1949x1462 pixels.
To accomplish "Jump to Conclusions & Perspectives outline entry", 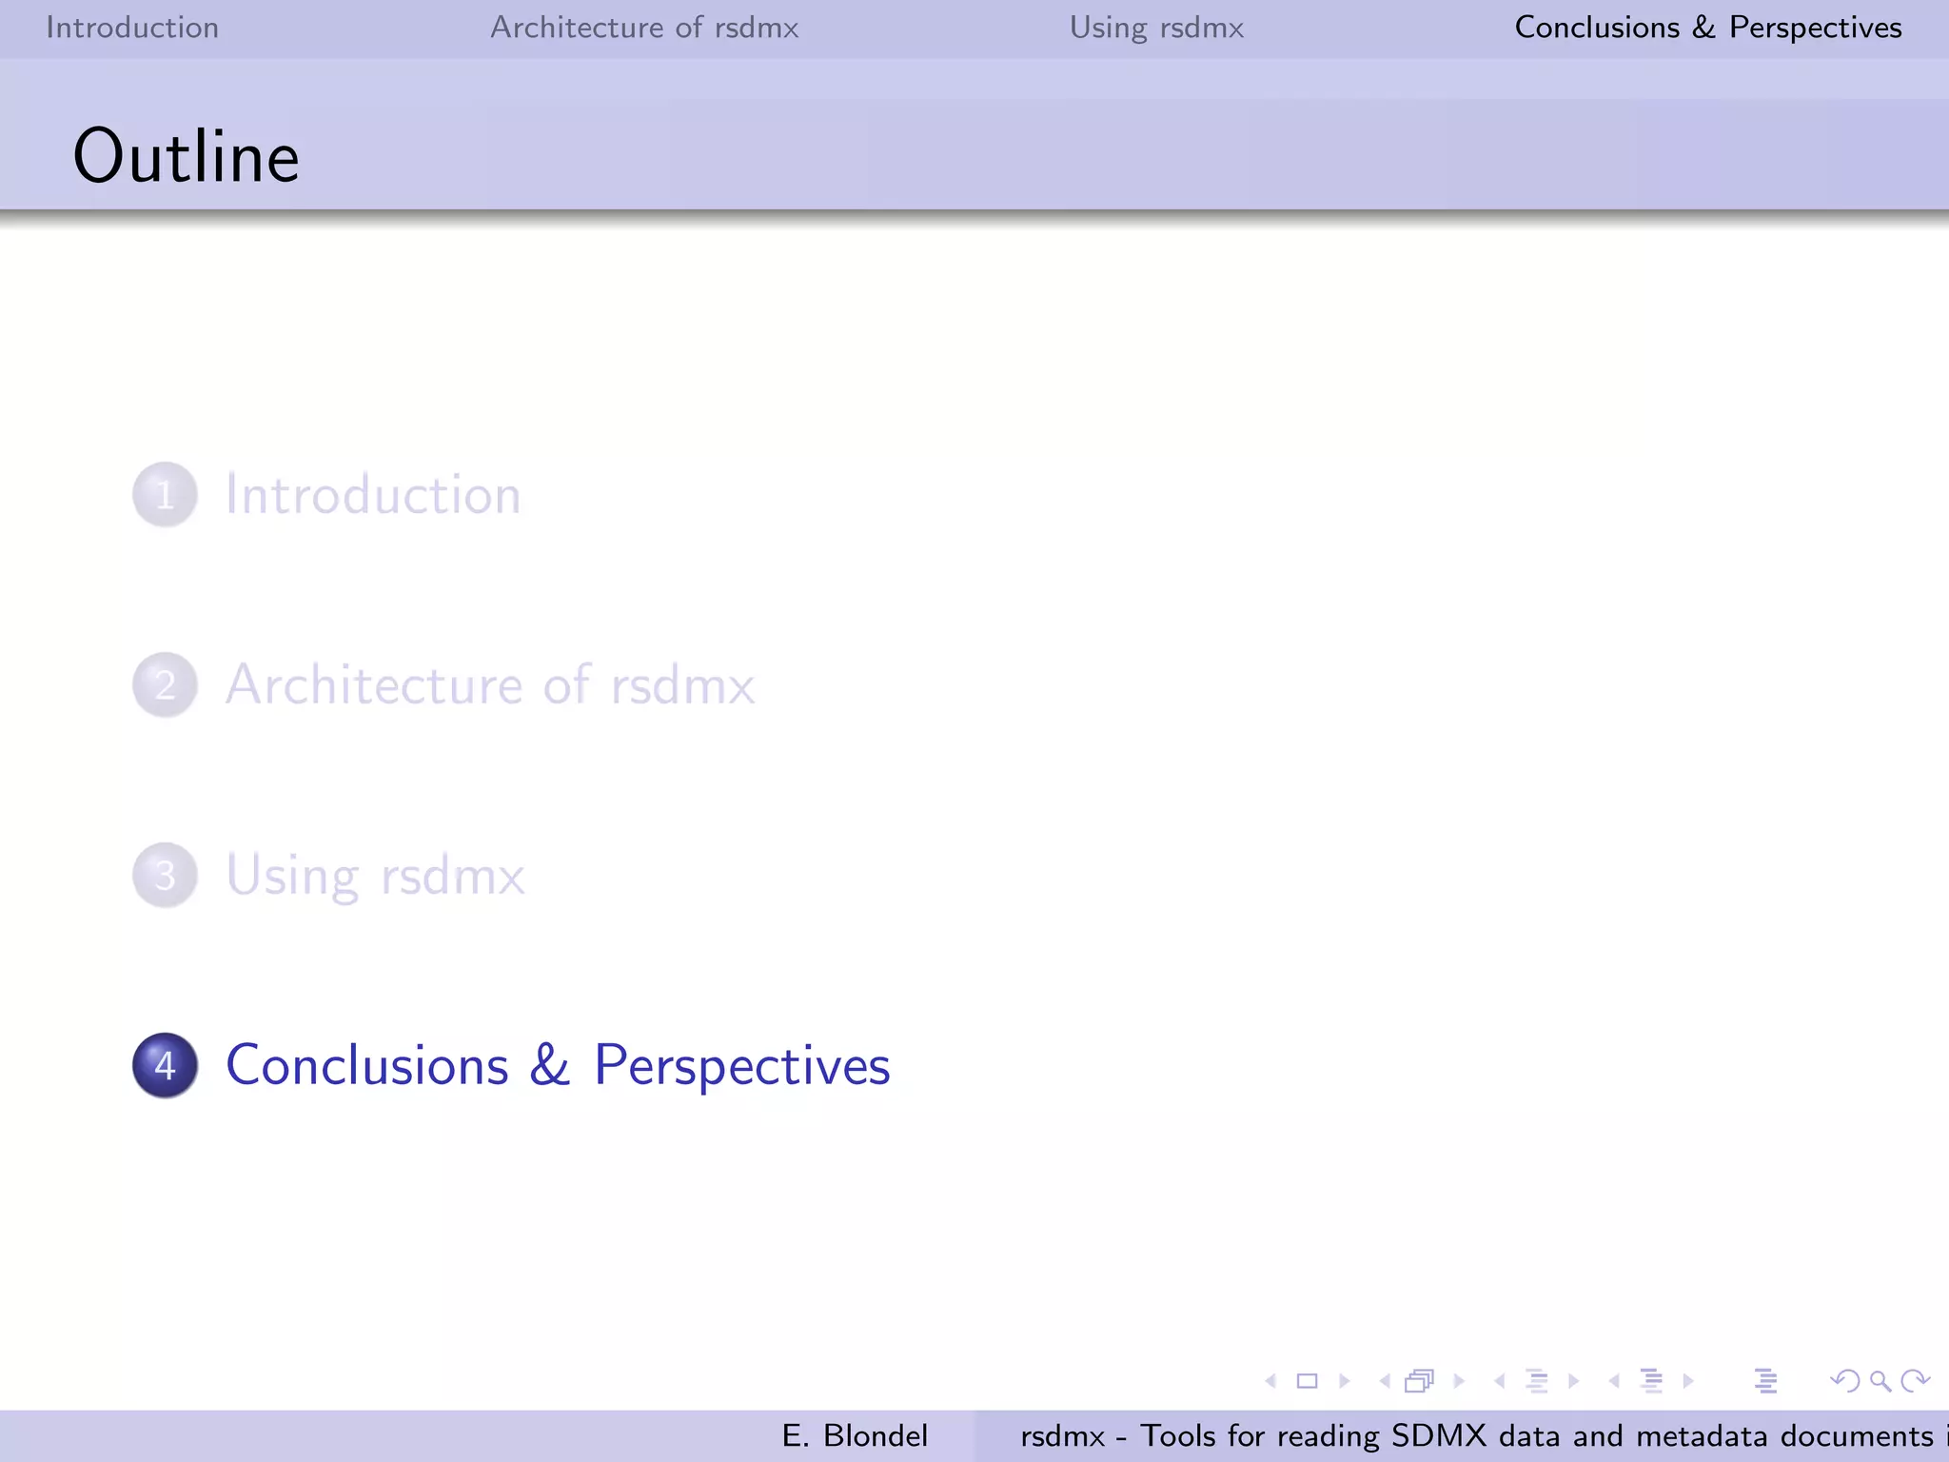I will click(558, 1065).
